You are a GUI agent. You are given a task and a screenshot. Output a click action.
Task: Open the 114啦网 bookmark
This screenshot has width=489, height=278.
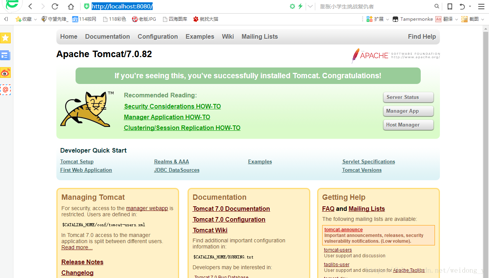point(84,19)
